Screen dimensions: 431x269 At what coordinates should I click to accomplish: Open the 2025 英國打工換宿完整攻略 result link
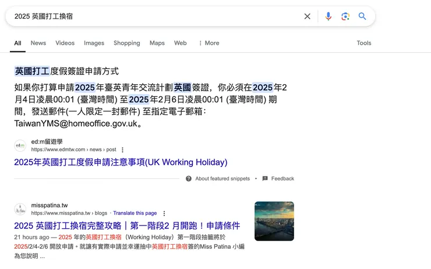(127, 225)
